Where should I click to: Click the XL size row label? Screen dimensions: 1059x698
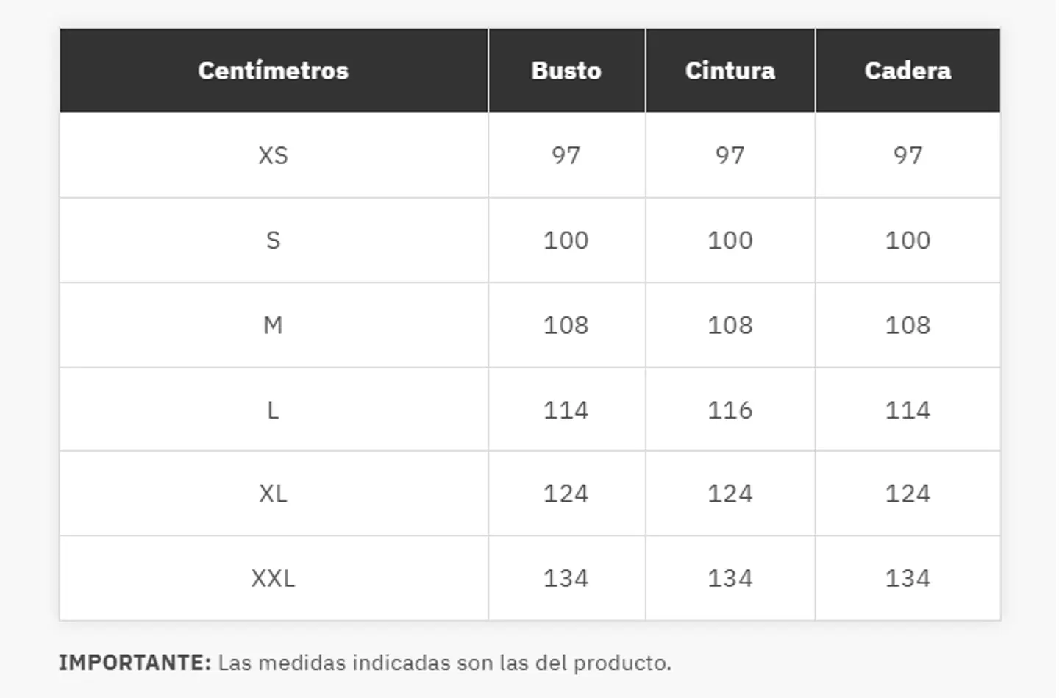tap(273, 494)
